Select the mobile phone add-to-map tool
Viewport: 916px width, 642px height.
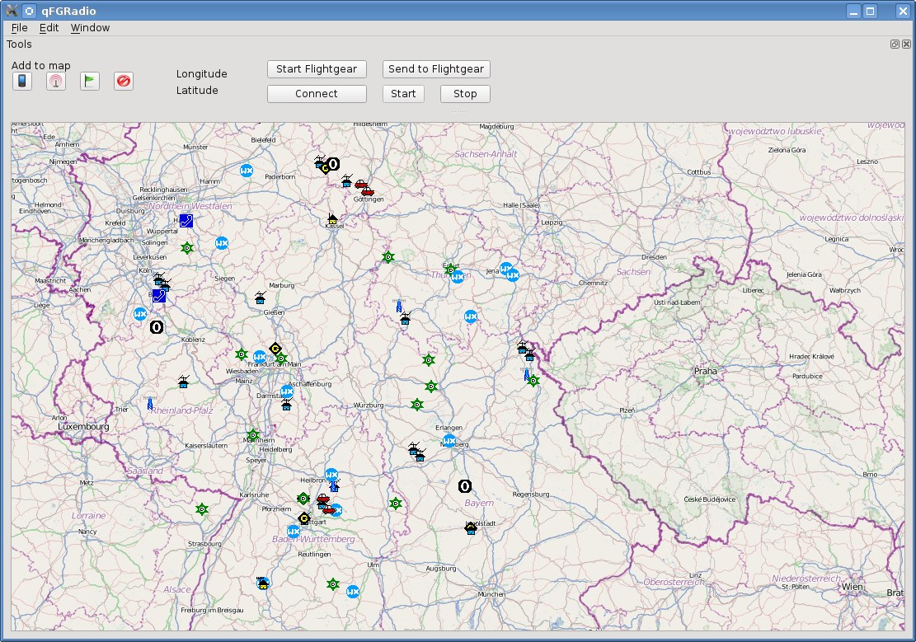22,81
